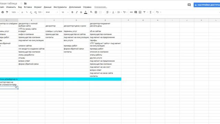Viewport: 220px width, 124px height.
Task: Select cell 'каталог сайтов'
Action: (x=32, y=44)
